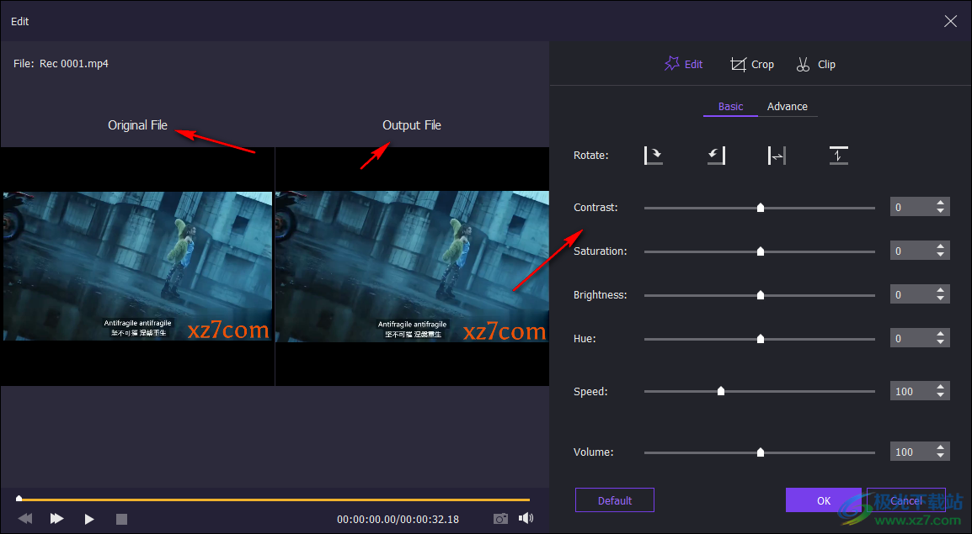Click the Output File preview thumbnail
This screenshot has height=534, width=972.
point(412,267)
